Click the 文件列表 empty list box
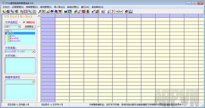Screen dimensions: 205x108 [20, 65]
